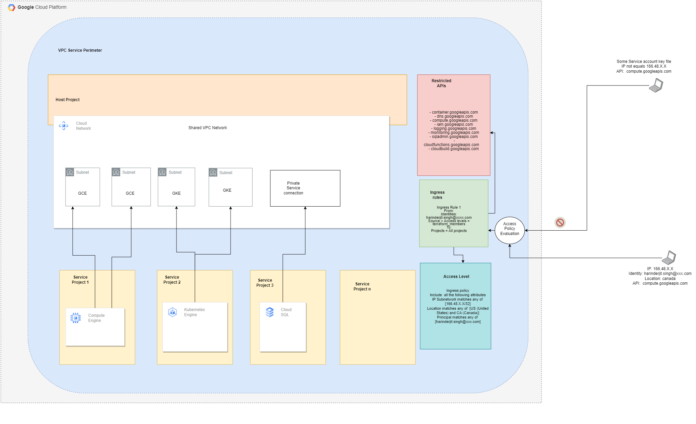Image resolution: width=696 pixels, height=424 pixels.
Task: Click the Service Project 3 label
Action: tap(265, 283)
